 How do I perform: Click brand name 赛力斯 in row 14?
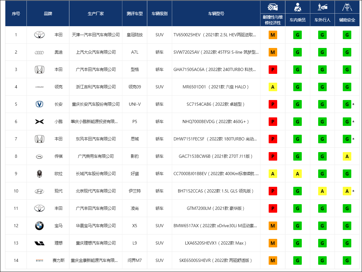click(x=58, y=260)
